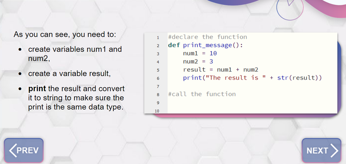This screenshot has height=164, width=346.
Task: Return to previous slide with PREV
Action: tap(24, 151)
